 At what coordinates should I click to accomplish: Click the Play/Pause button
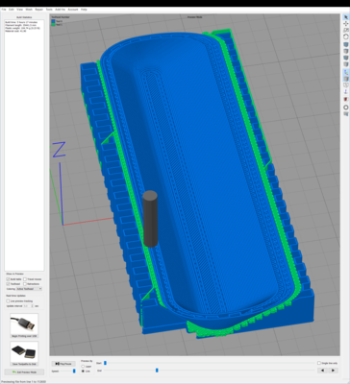(x=63, y=364)
